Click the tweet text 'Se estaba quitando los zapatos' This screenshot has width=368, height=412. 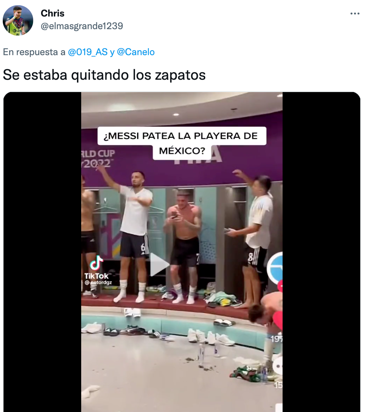coord(104,75)
